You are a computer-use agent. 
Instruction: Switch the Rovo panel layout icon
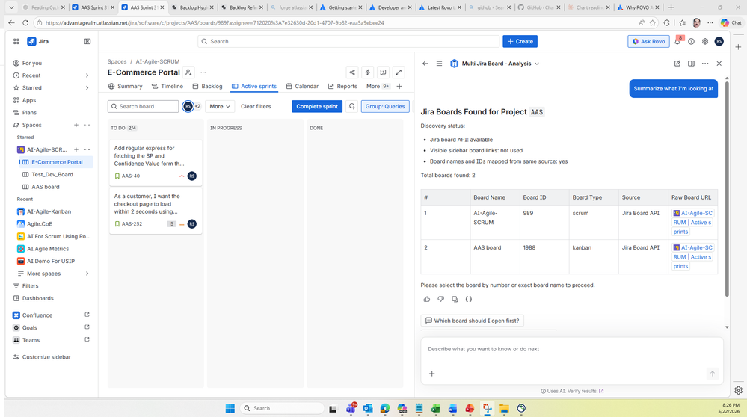click(x=691, y=64)
